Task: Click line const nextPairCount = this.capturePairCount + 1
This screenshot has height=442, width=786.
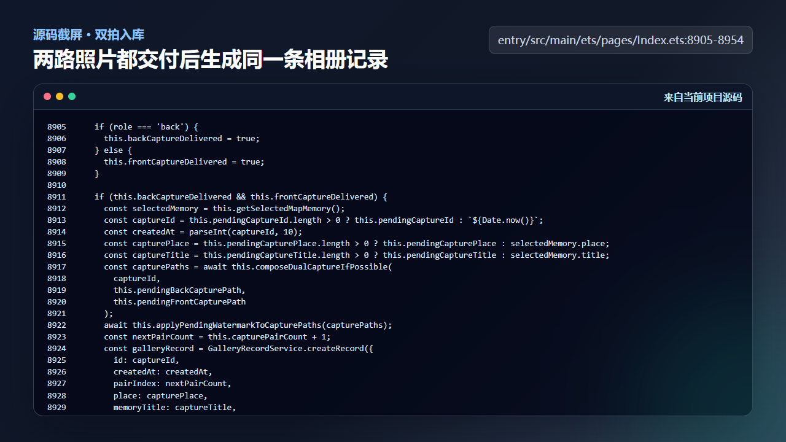Action: (x=217, y=336)
